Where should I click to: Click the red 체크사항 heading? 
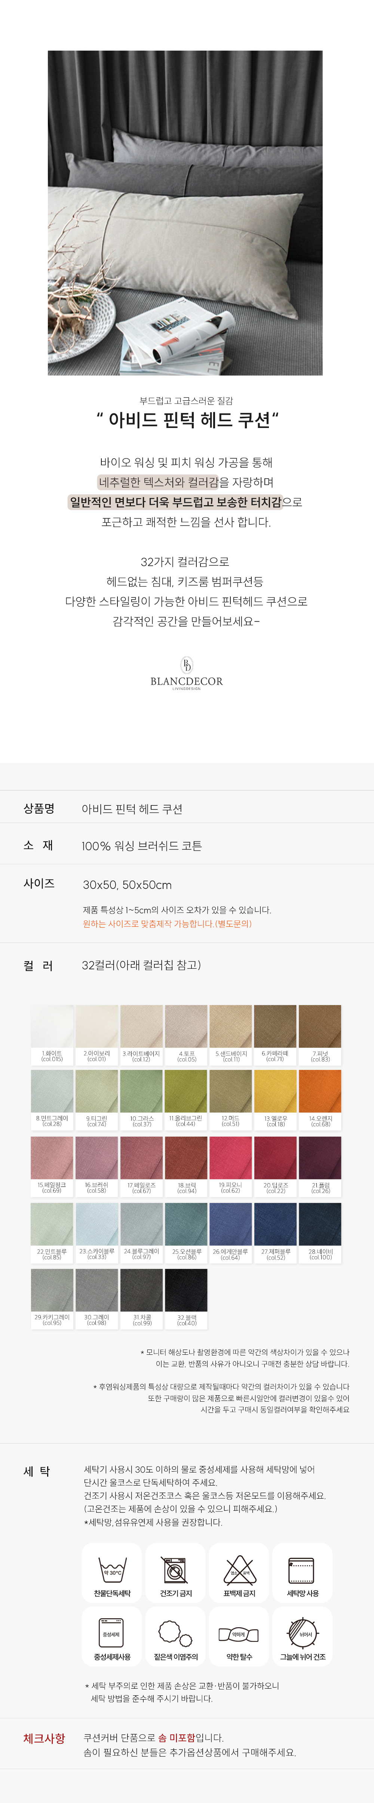click(44, 1739)
